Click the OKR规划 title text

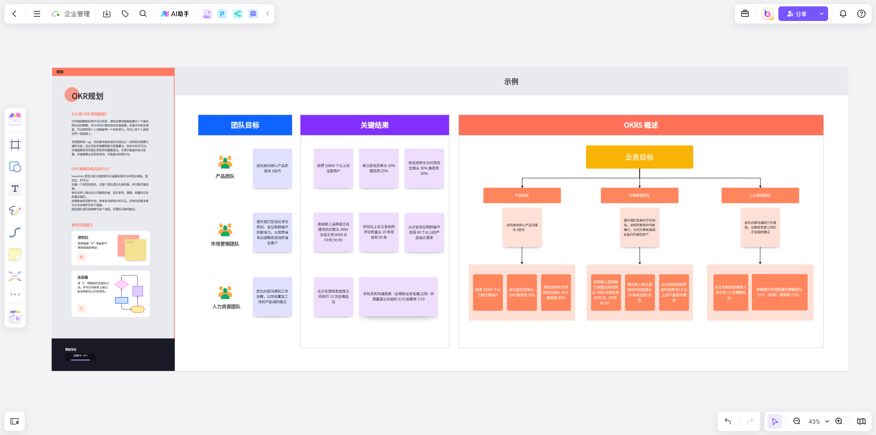(87, 96)
